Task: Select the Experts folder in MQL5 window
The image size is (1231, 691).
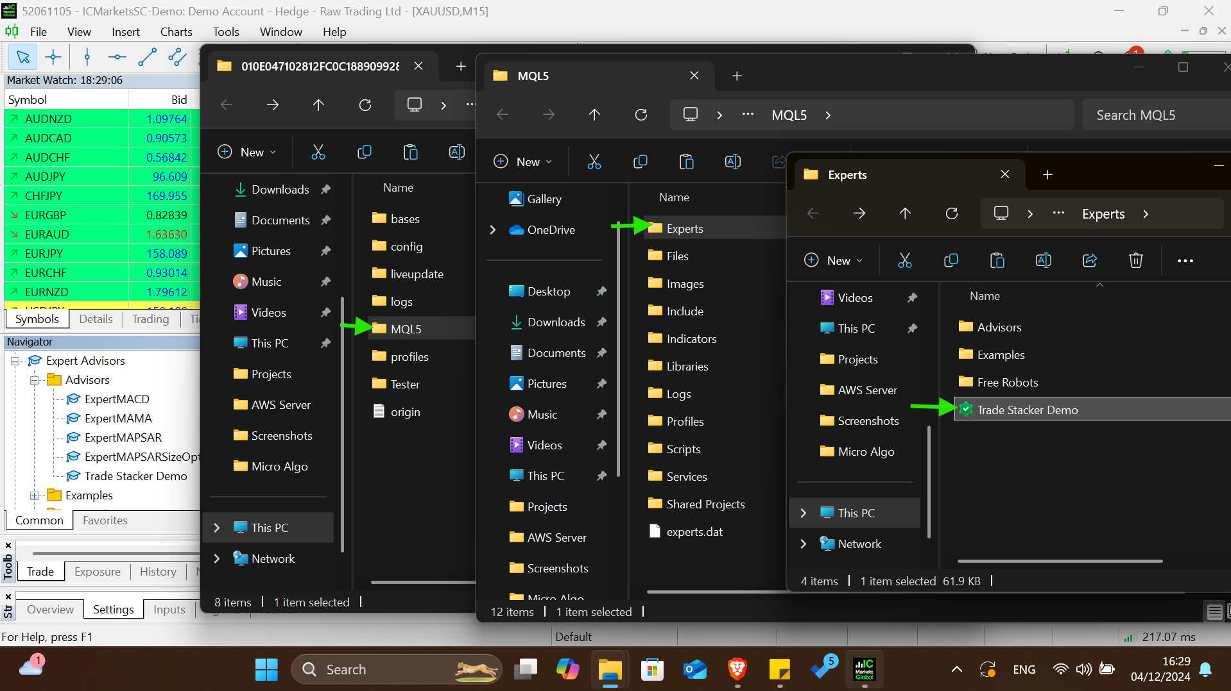Action: [715, 228]
